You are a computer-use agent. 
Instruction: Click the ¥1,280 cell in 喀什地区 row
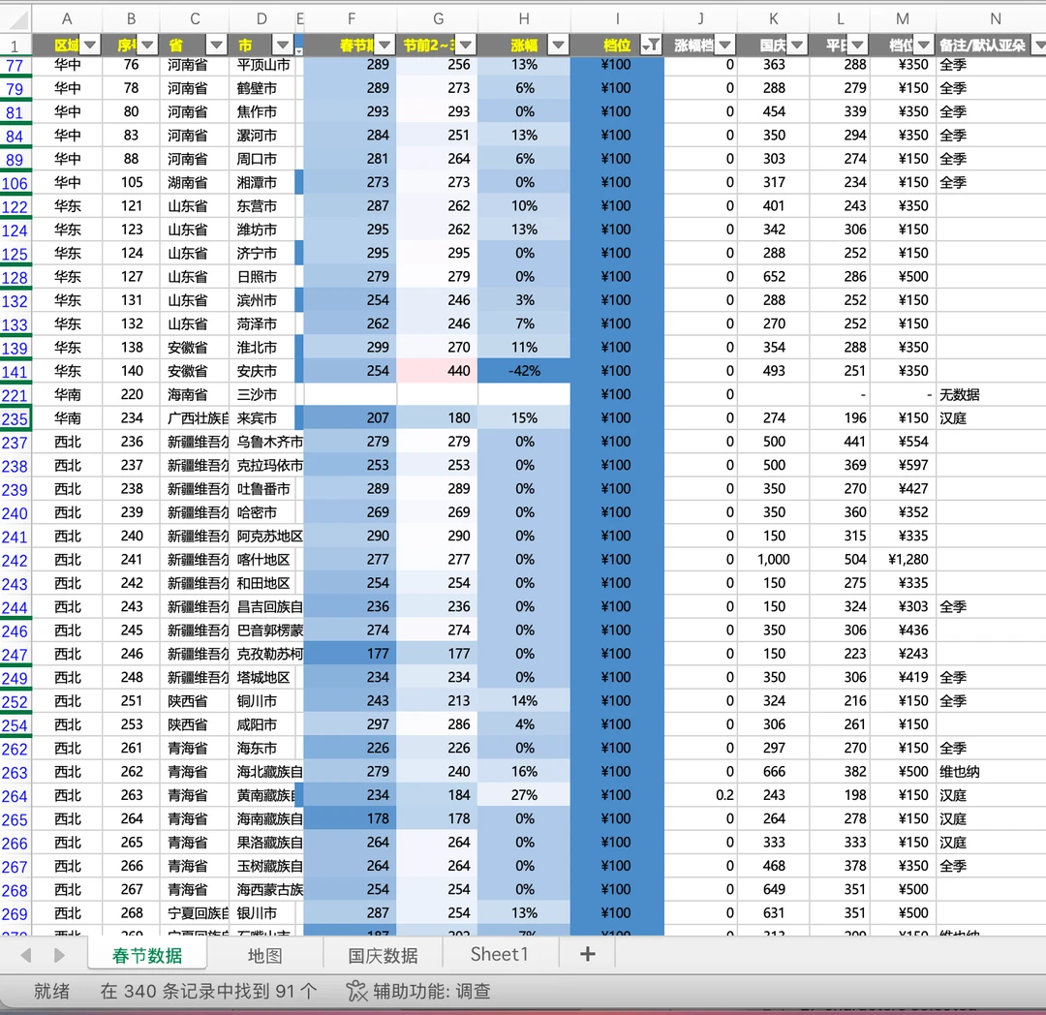pyautogui.click(x=903, y=560)
